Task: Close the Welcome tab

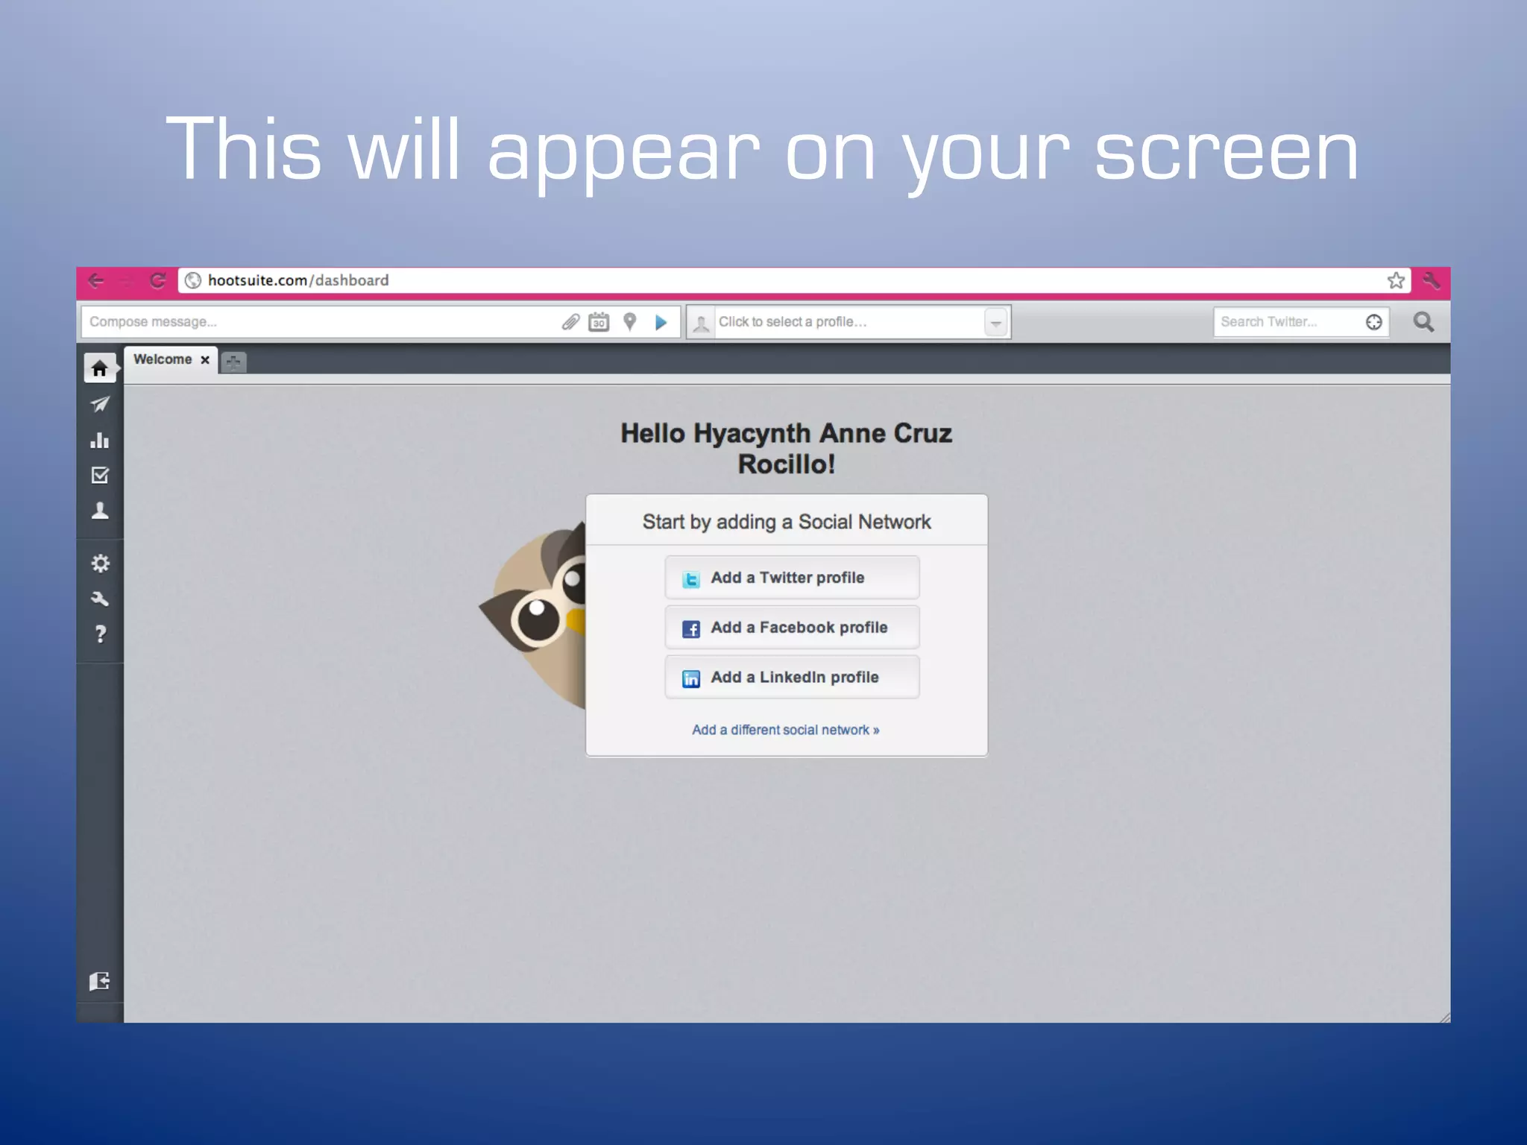Action: (205, 360)
